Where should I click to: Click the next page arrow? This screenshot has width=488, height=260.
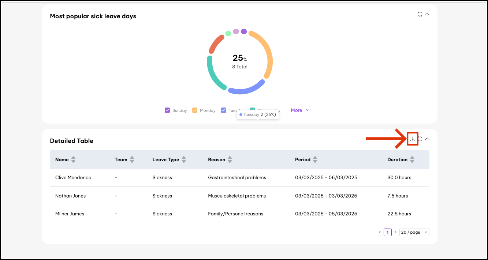tap(395, 232)
